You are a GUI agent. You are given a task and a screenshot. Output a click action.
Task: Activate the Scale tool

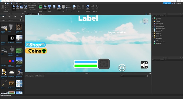click(x=21, y=7)
